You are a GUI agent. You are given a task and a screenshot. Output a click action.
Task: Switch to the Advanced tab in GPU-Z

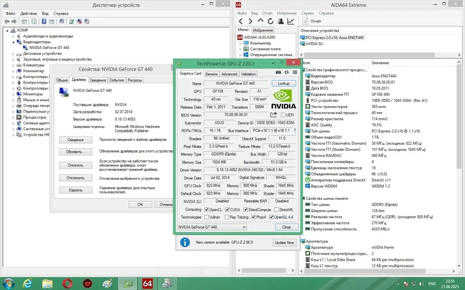229,74
